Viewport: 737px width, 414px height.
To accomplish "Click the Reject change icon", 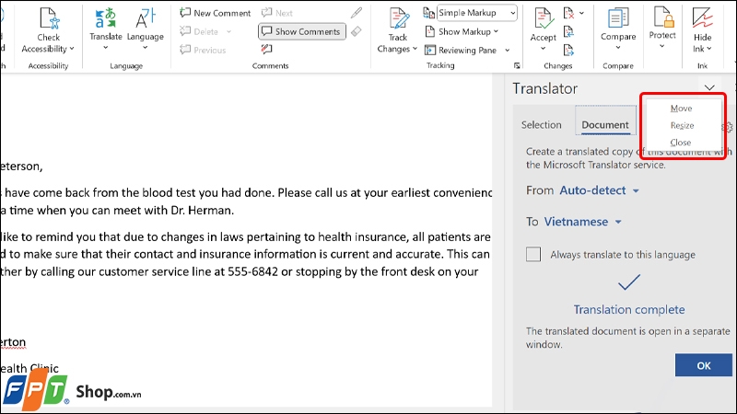I will pyautogui.click(x=568, y=13).
